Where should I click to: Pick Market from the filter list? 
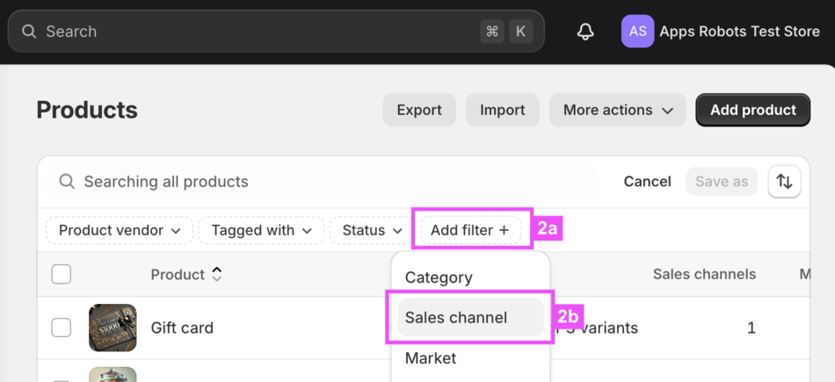tap(431, 358)
